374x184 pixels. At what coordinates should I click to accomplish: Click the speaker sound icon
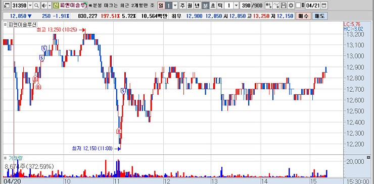tap(44, 6)
